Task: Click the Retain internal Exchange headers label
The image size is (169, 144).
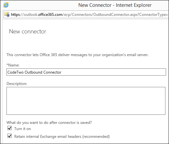Action: pos(62,137)
